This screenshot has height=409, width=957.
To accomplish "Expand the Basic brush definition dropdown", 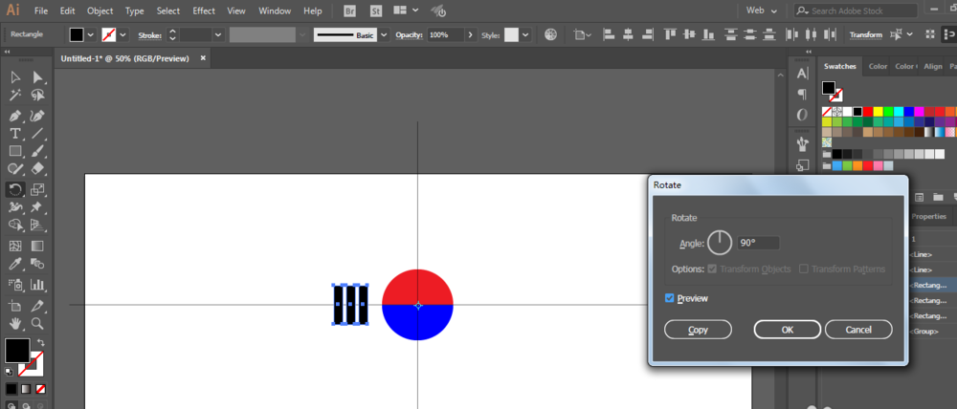I will click(384, 34).
